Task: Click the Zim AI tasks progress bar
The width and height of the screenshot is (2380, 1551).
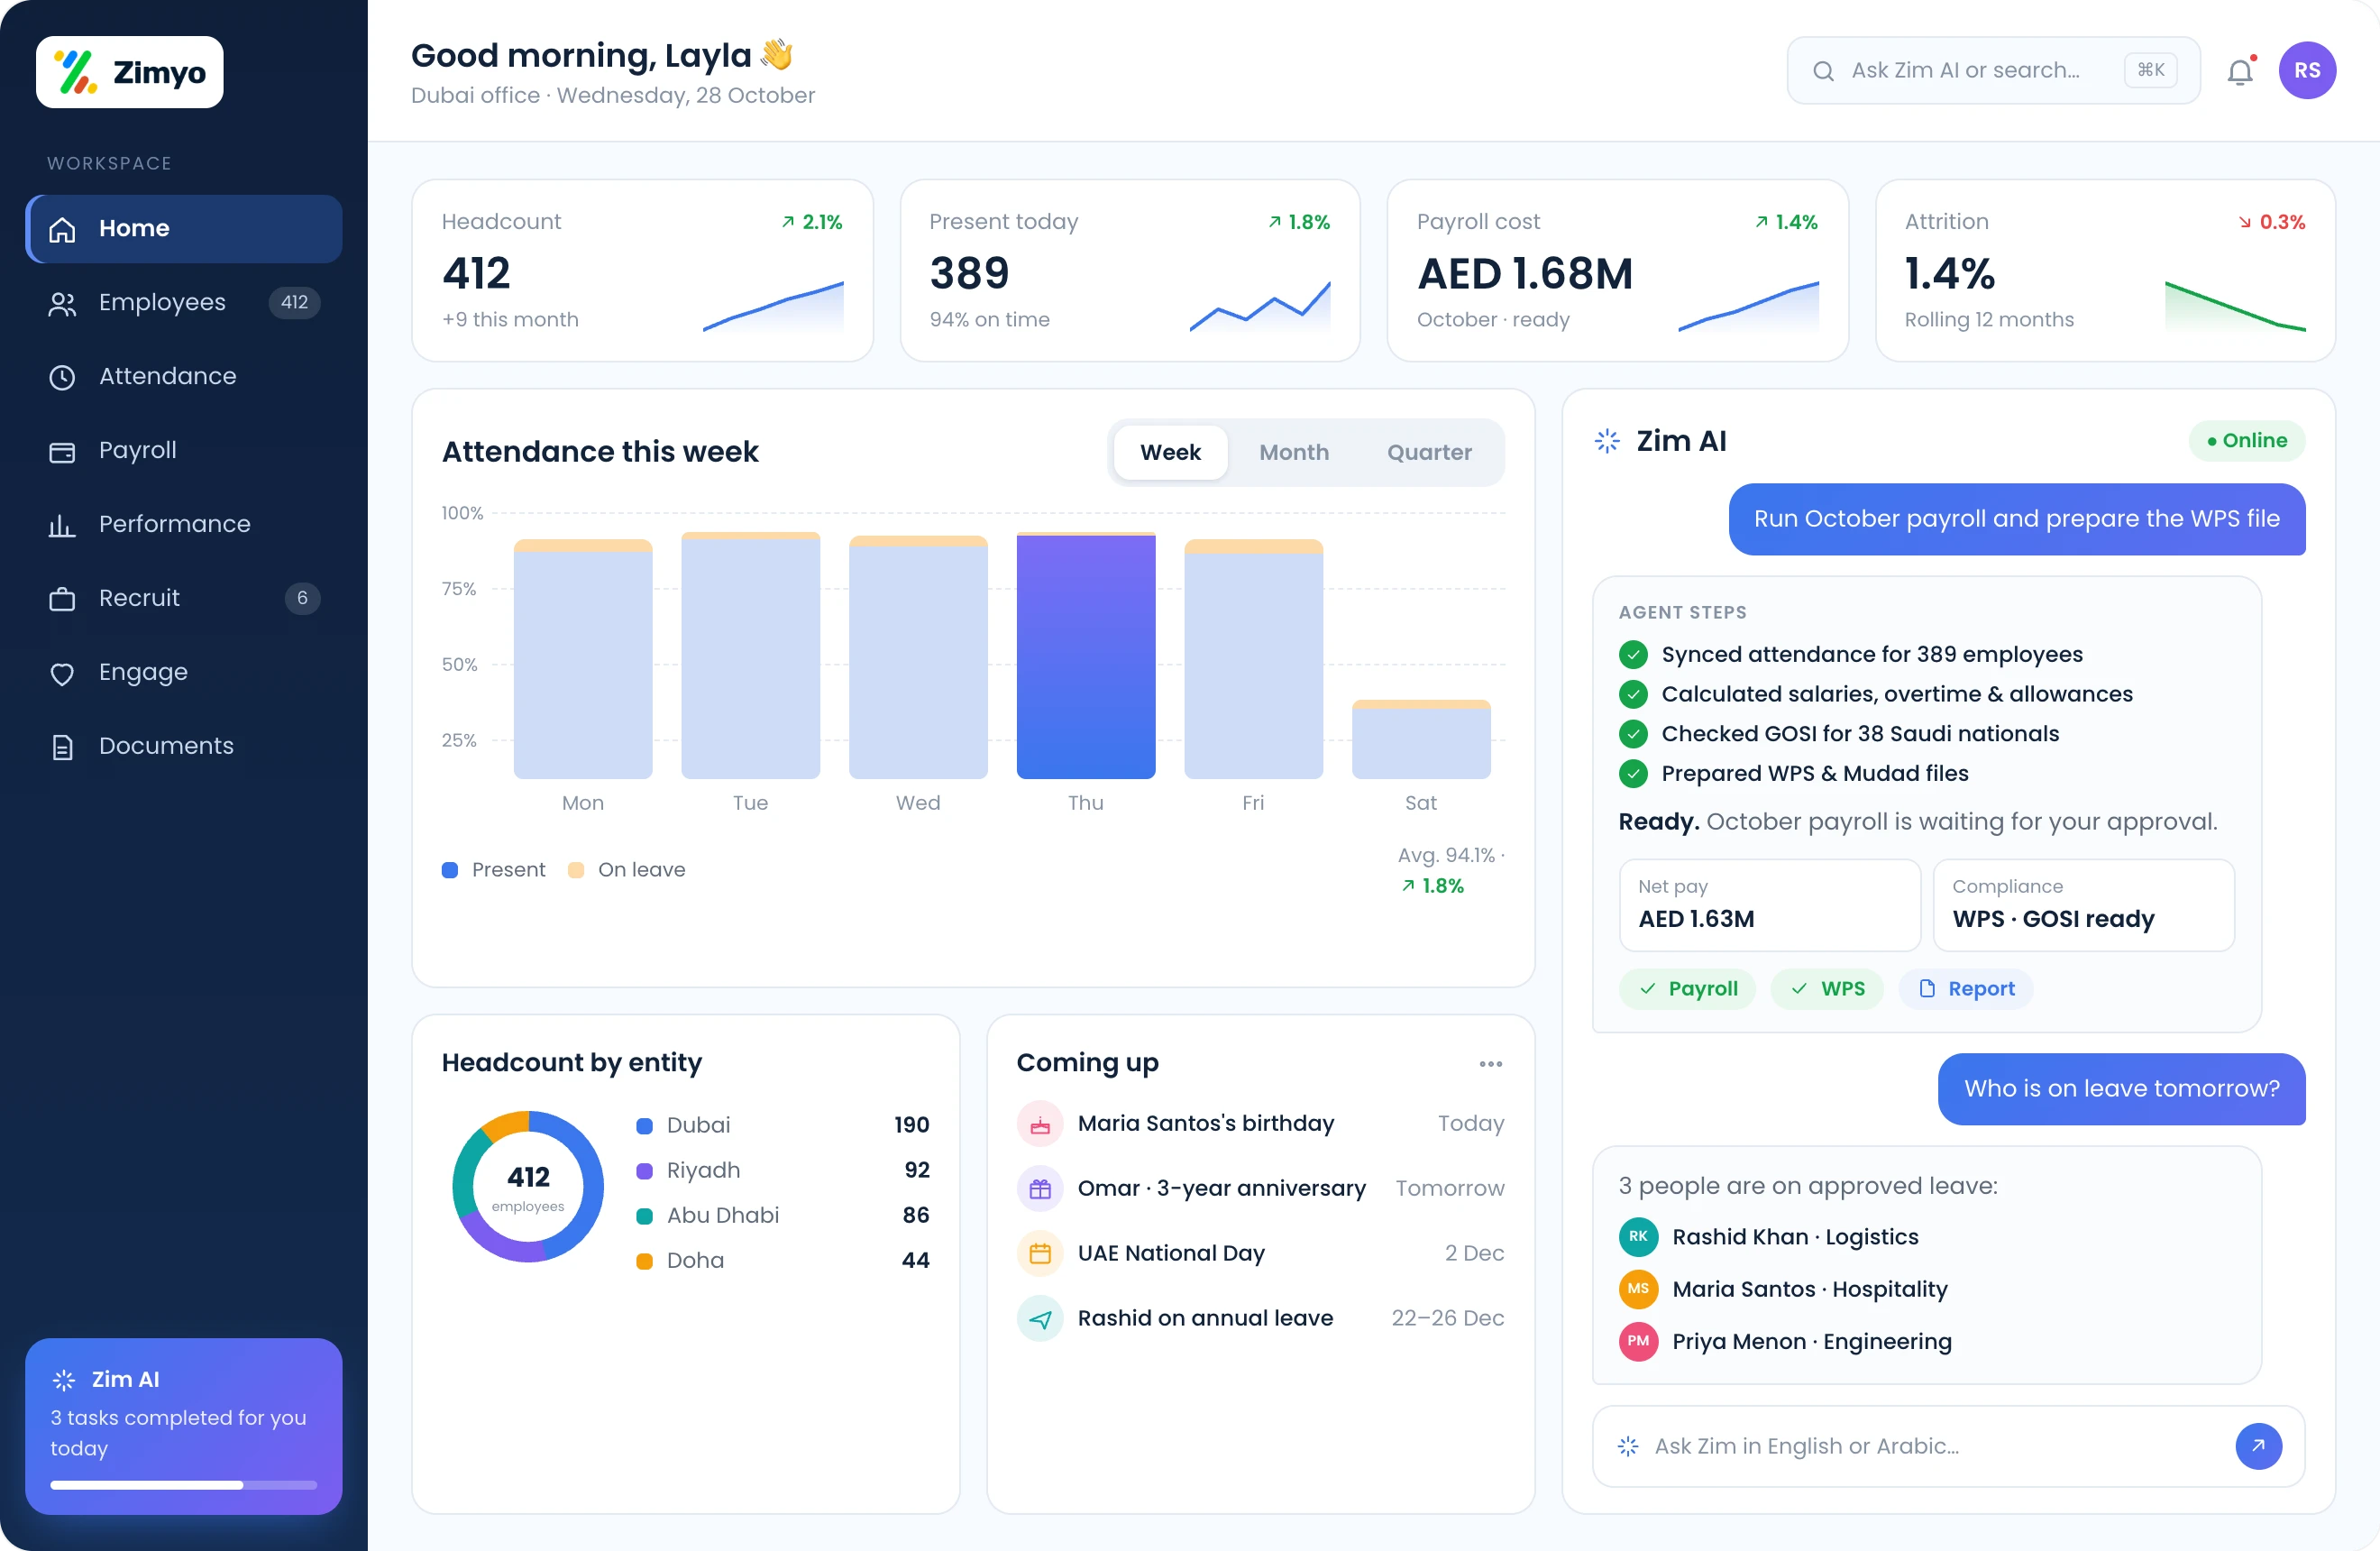Action: [x=184, y=1485]
